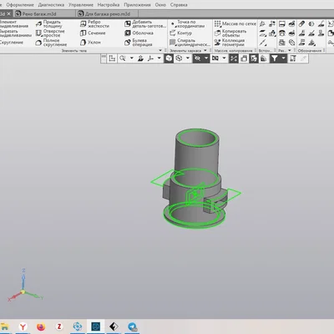
Task: Open the Настройка menu
Action: [x=109, y=5]
